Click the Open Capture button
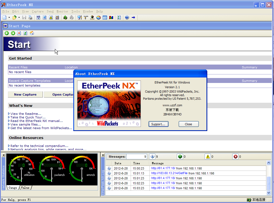The height and width of the screenshot is (203, 274). point(59,94)
